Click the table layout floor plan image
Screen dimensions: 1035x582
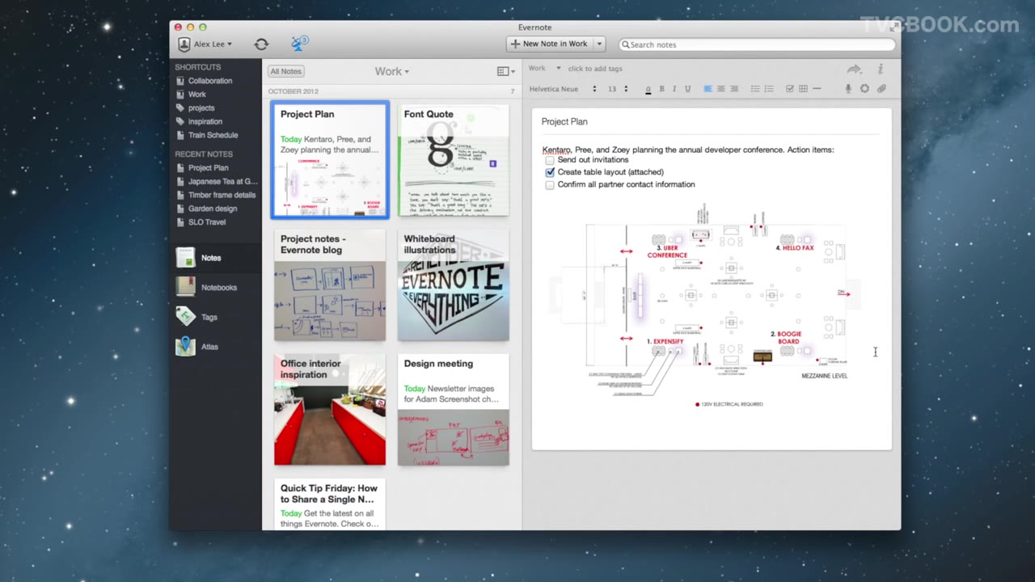(x=705, y=306)
